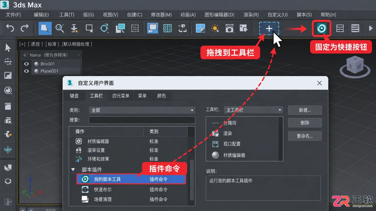The image size is (376, 211).
Task: Open the render setup camera icon
Action: [229, 28]
